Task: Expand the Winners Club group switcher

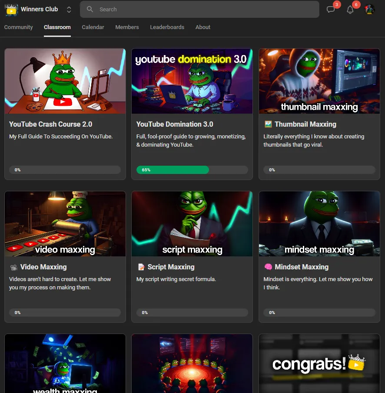Action: tap(69, 10)
